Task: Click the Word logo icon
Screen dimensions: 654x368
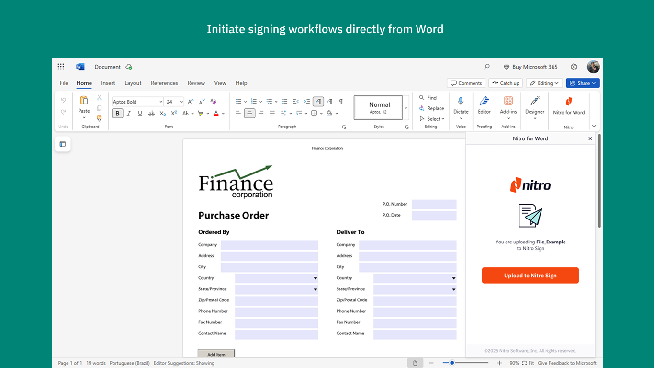Action: point(80,67)
